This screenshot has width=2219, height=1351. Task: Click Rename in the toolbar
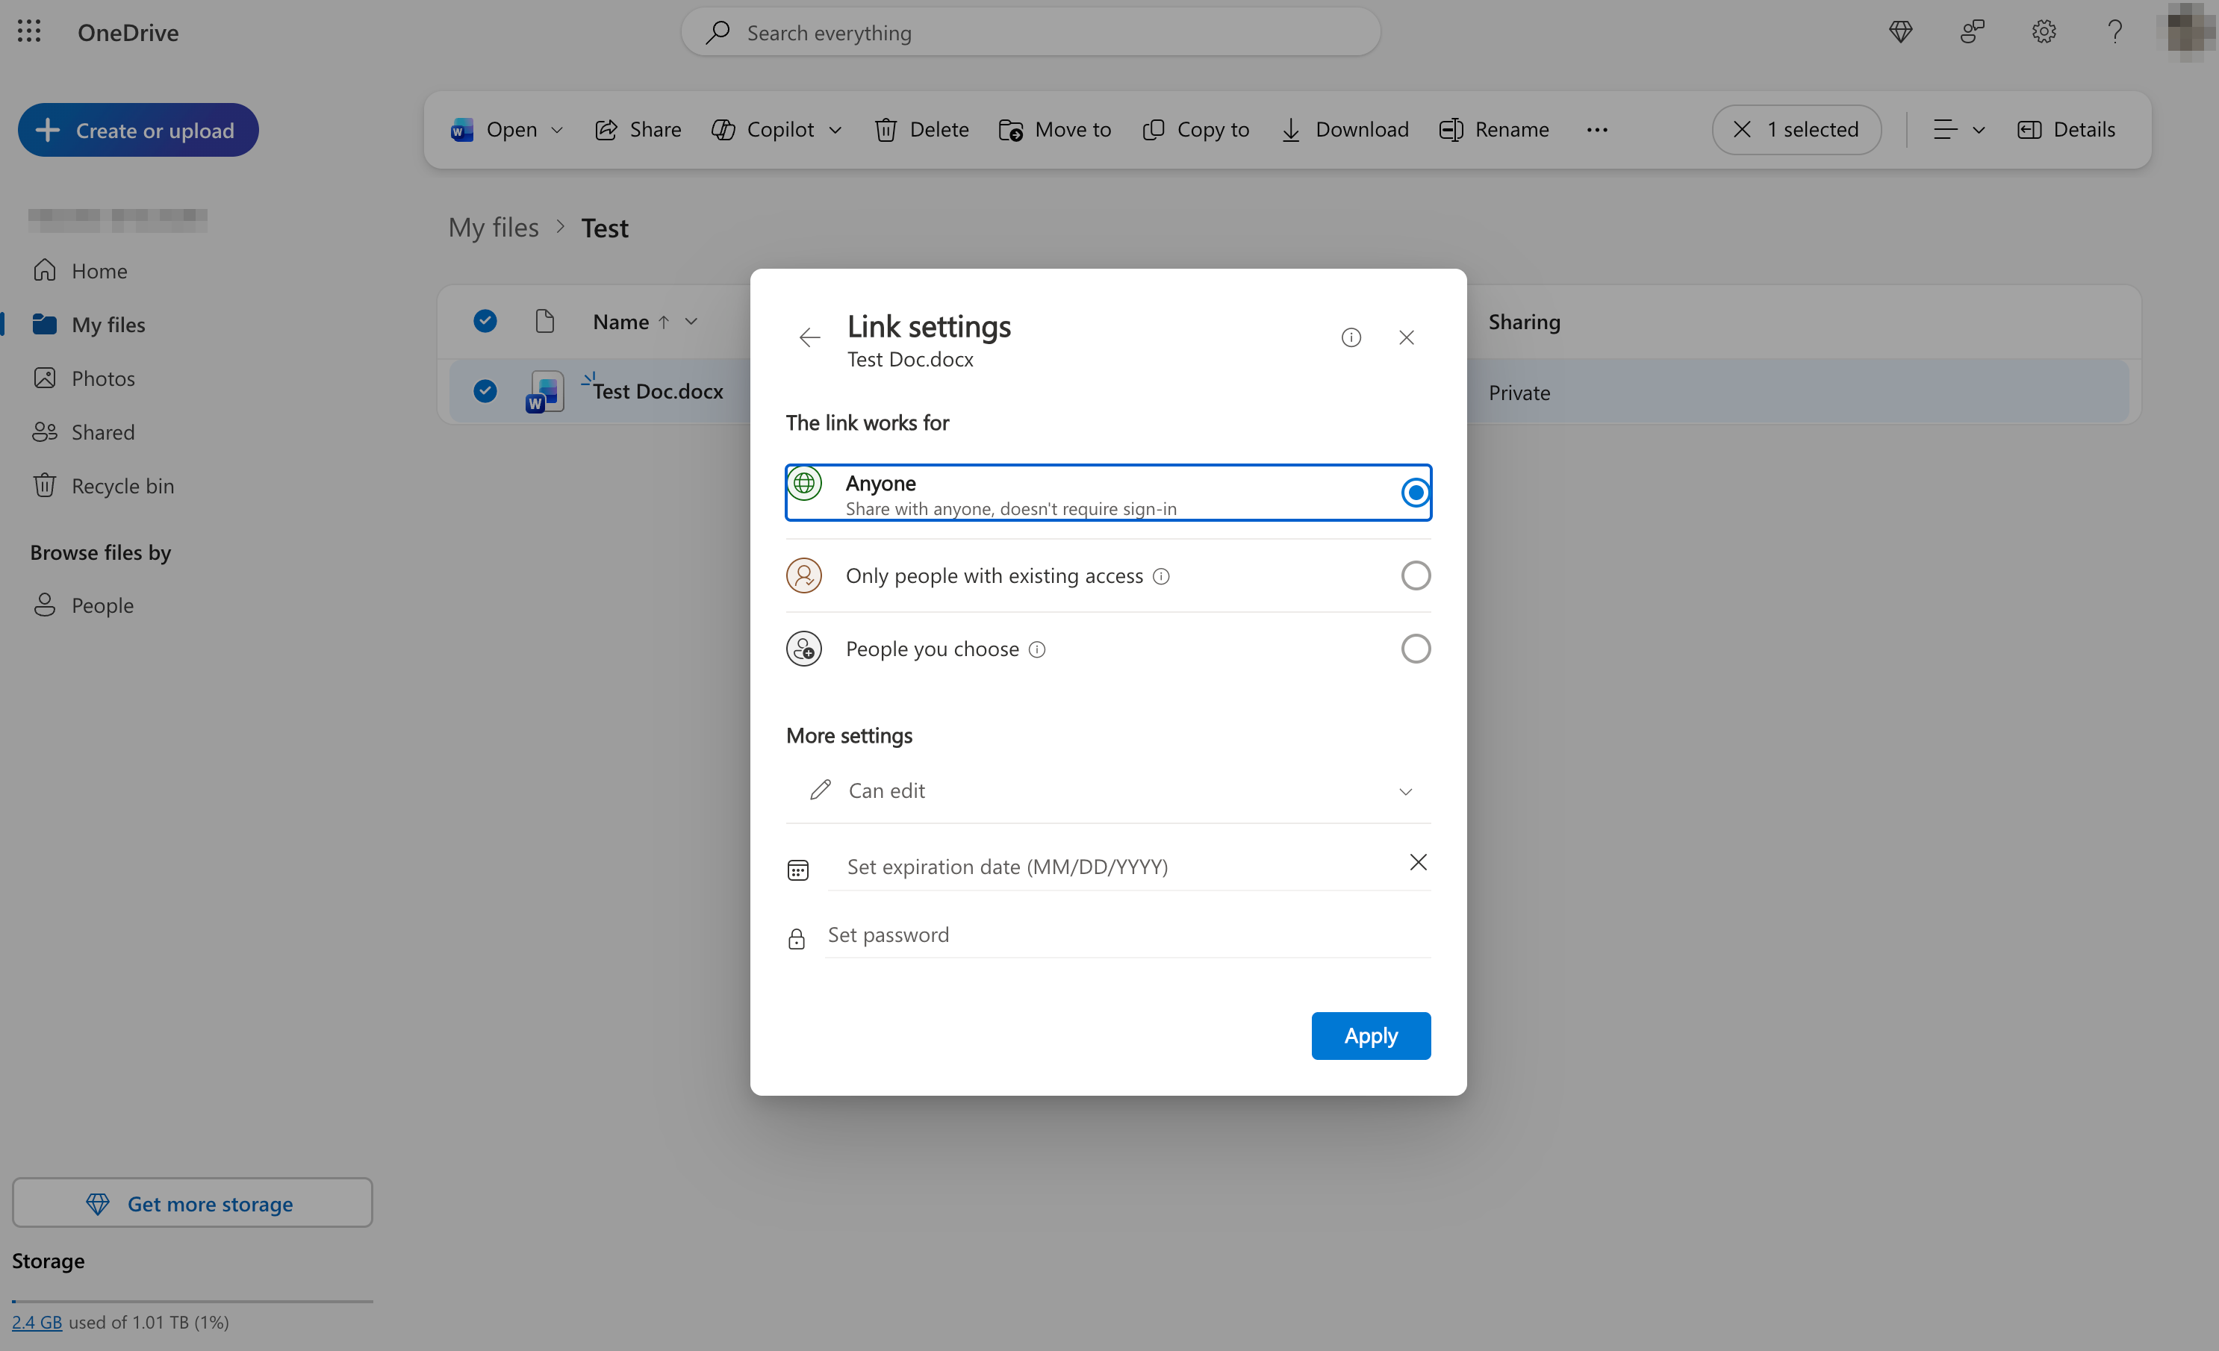(1494, 130)
